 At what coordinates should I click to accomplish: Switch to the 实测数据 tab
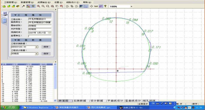click(x=81, y=101)
